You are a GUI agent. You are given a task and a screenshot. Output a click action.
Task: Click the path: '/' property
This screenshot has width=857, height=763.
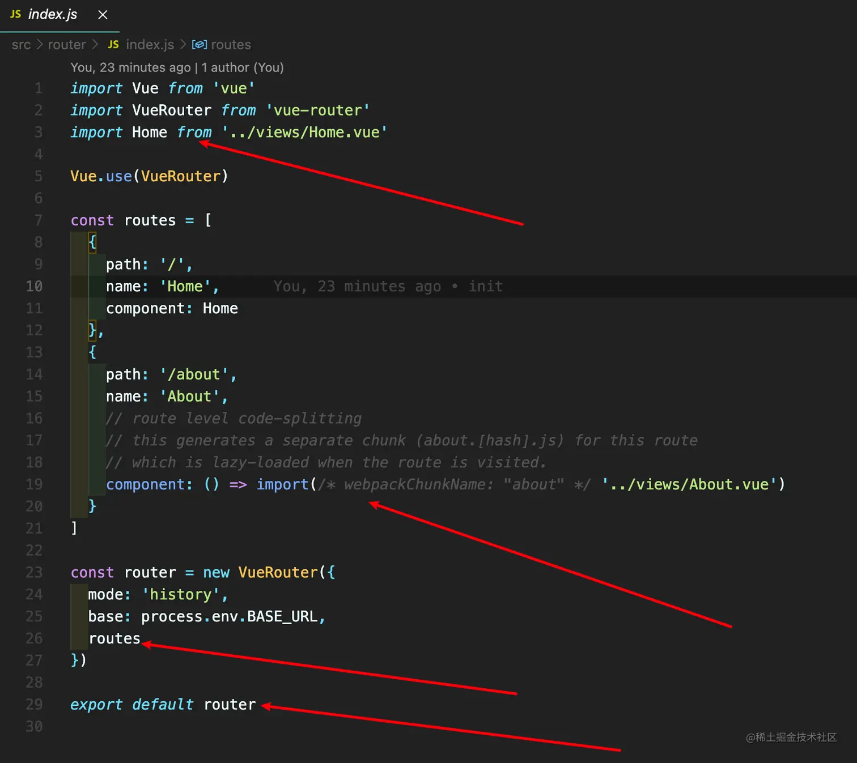[x=150, y=265]
